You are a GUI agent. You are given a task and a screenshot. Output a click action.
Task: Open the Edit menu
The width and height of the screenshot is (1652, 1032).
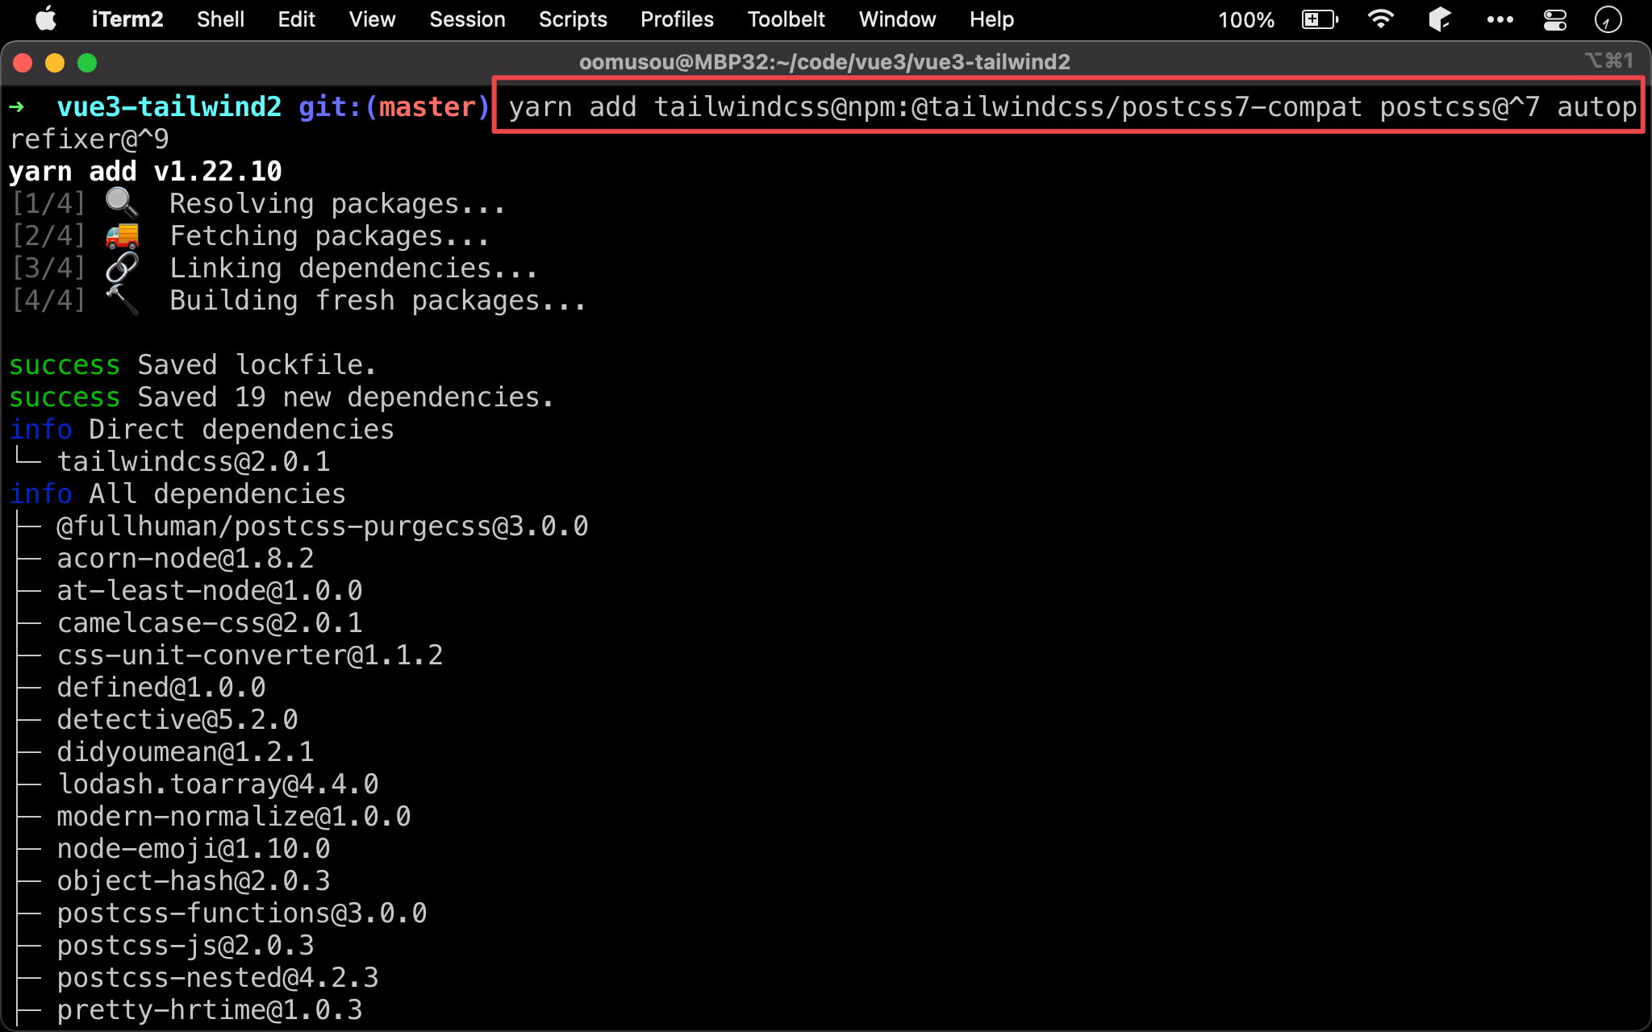coord(296,19)
